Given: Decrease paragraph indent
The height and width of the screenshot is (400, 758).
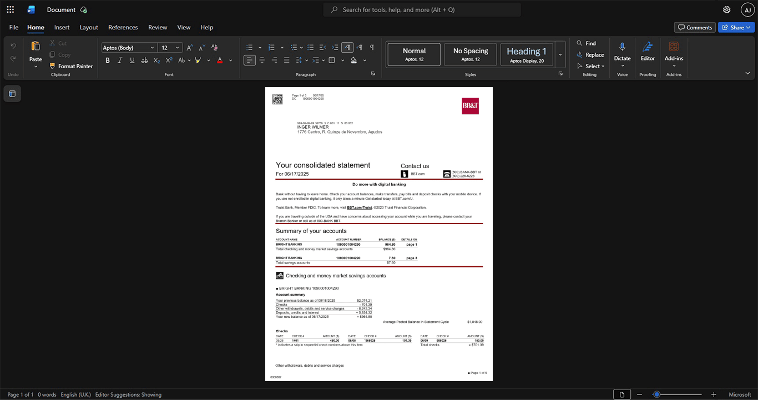Looking at the screenshot, I should pos(323,48).
